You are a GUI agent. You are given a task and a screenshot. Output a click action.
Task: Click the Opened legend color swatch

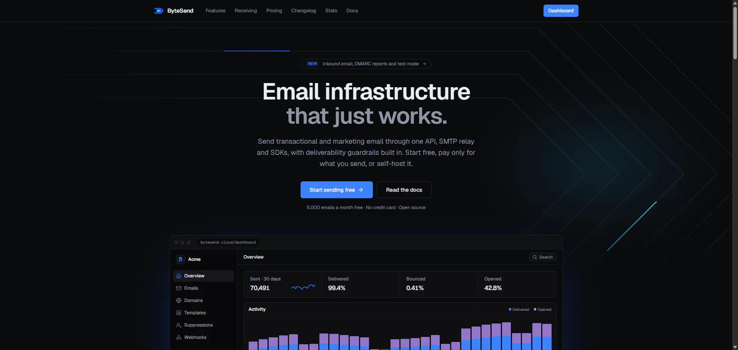(x=535, y=309)
